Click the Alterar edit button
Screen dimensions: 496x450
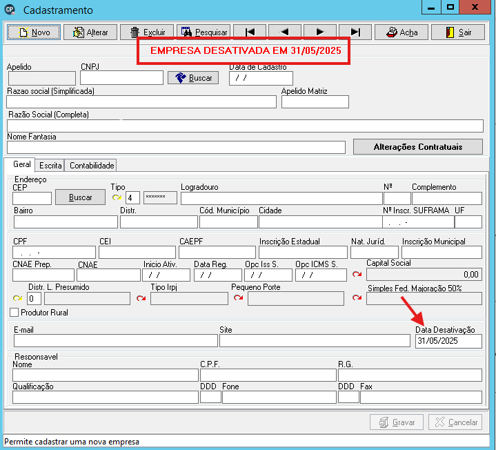point(90,32)
